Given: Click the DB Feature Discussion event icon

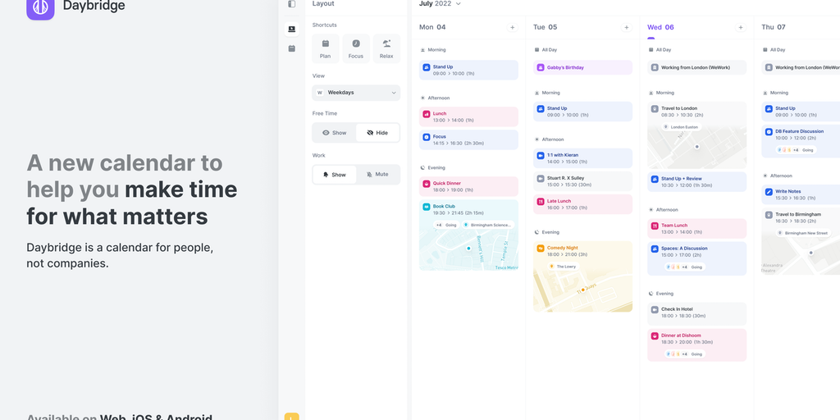Looking at the screenshot, I should 769,131.
